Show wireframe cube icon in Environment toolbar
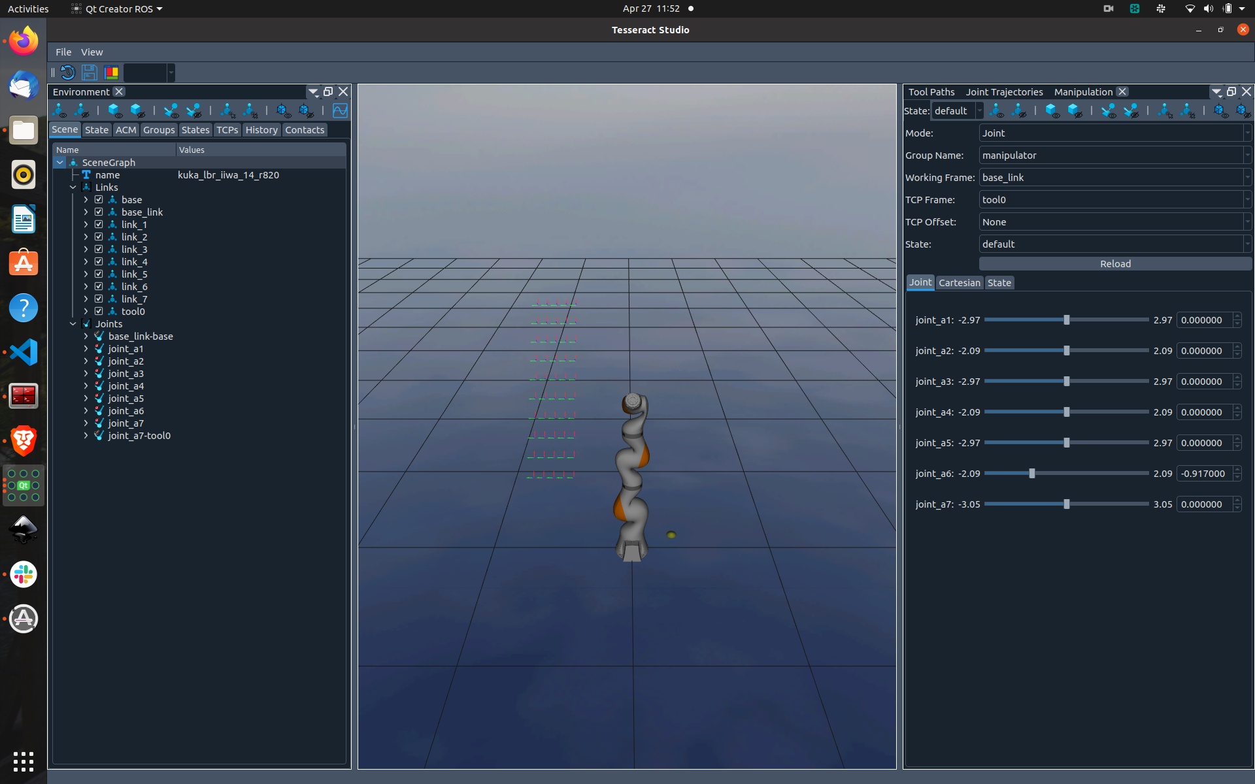Screen dimensions: 1255x784 point(284,110)
